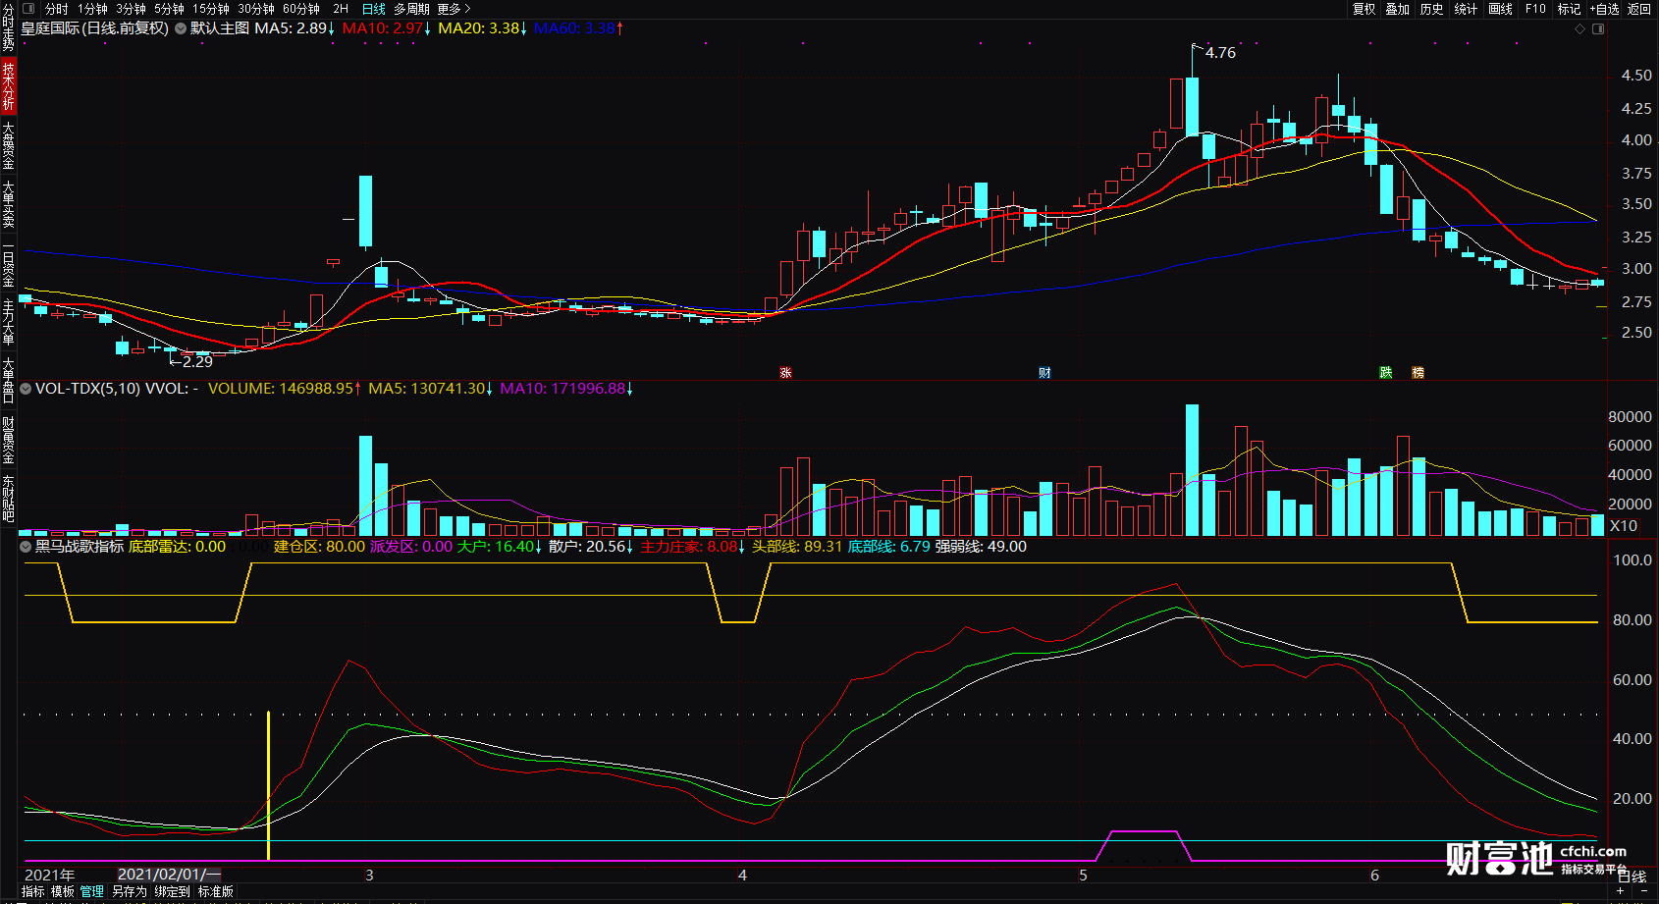Switch to 分时 timeframe
This screenshot has height=904, width=1659.
(x=57, y=9)
